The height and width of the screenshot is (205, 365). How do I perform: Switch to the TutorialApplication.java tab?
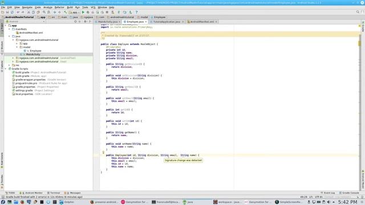[167, 22]
